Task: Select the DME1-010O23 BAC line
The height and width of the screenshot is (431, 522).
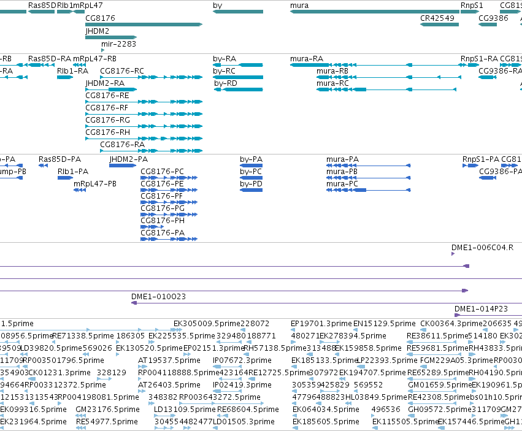Action: (326, 303)
